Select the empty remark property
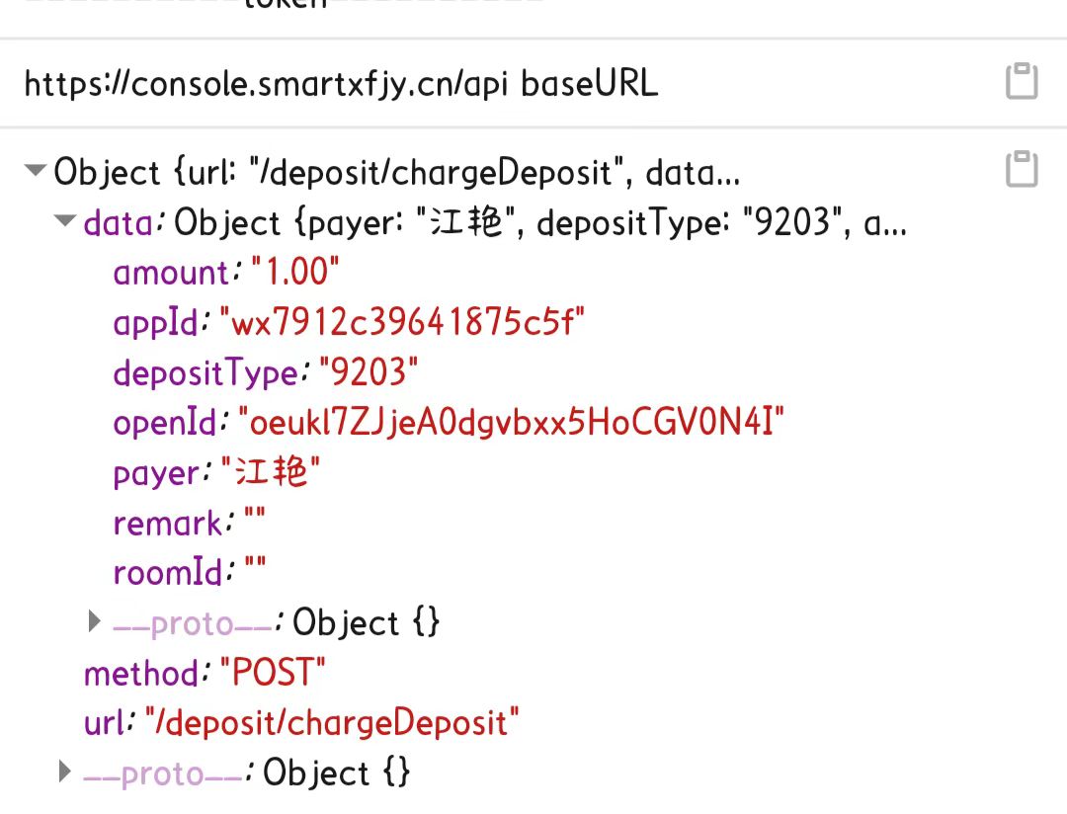Screen dimensions: 1067x814 point(188,523)
